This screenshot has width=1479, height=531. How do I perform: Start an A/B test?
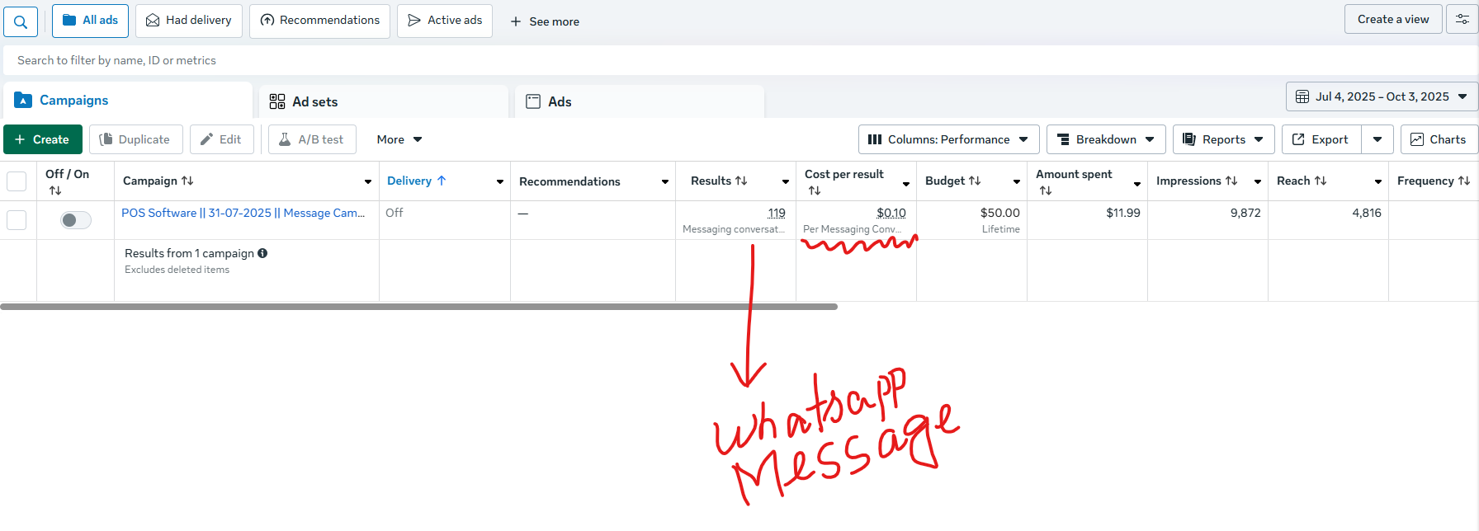click(x=312, y=139)
